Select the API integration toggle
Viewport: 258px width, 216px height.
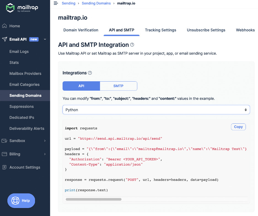tap(81, 86)
